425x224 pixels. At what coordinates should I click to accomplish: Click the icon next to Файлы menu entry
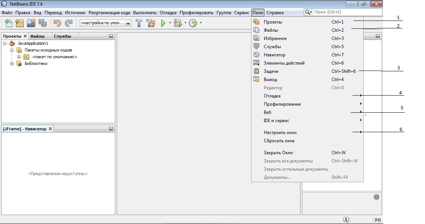point(256,30)
